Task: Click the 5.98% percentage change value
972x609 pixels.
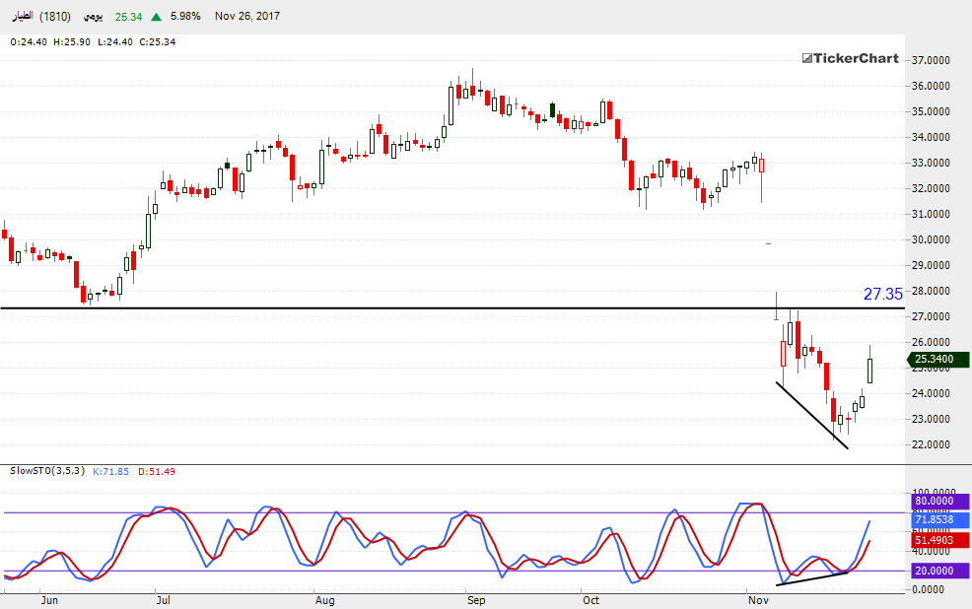Action: [x=185, y=17]
